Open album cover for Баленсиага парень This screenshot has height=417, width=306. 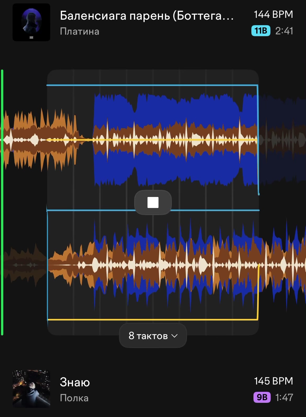31,22
